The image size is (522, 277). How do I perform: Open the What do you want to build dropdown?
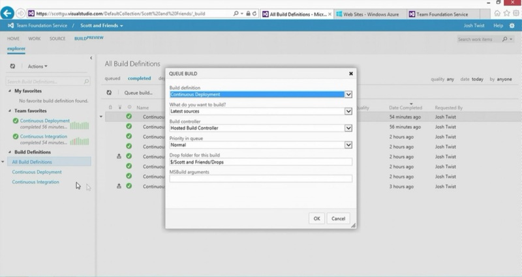348,111
